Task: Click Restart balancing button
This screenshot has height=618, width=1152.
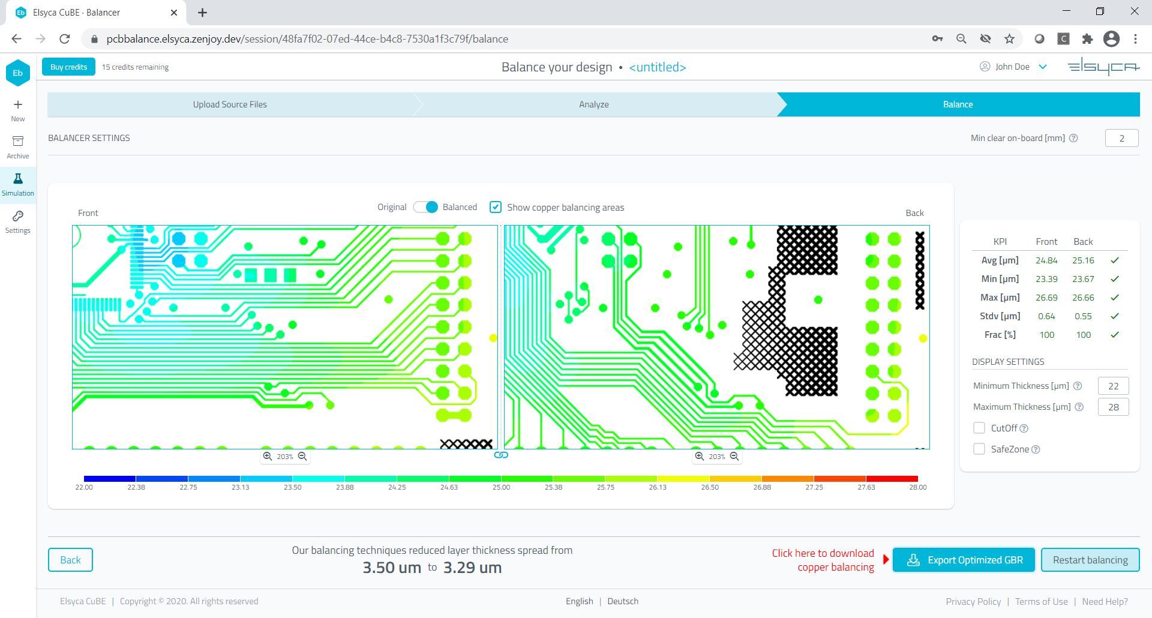Action: point(1090,560)
